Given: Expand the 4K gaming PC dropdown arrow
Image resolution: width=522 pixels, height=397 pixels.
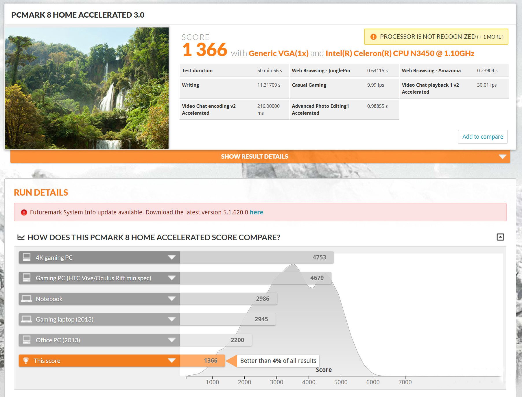Looking at the screenshot, I should tap(172, 257).
